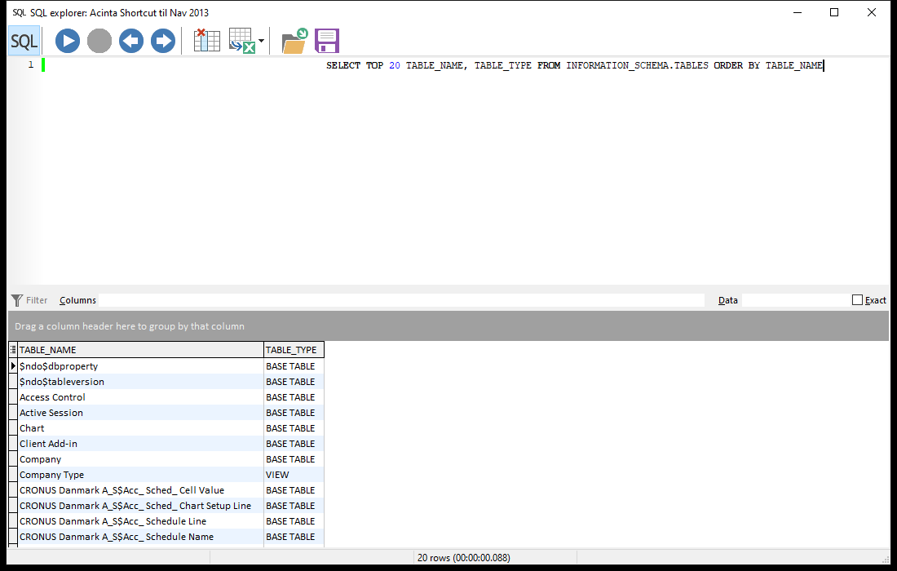Click the TABLE_NAME column header
Viewport: 897px width, 571px height.
[141, 350]
